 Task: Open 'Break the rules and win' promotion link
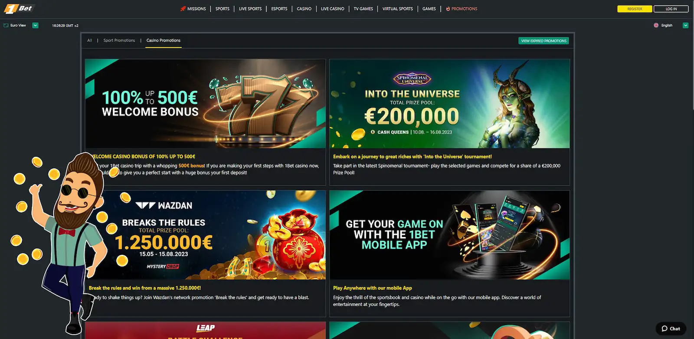pyautogui.click(x=145, y=288)
